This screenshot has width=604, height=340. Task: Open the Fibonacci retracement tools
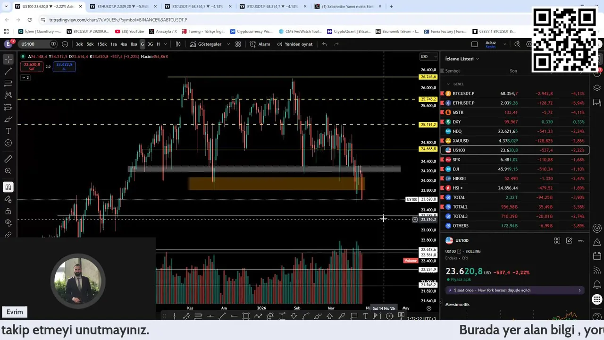(x=8, y=83)
